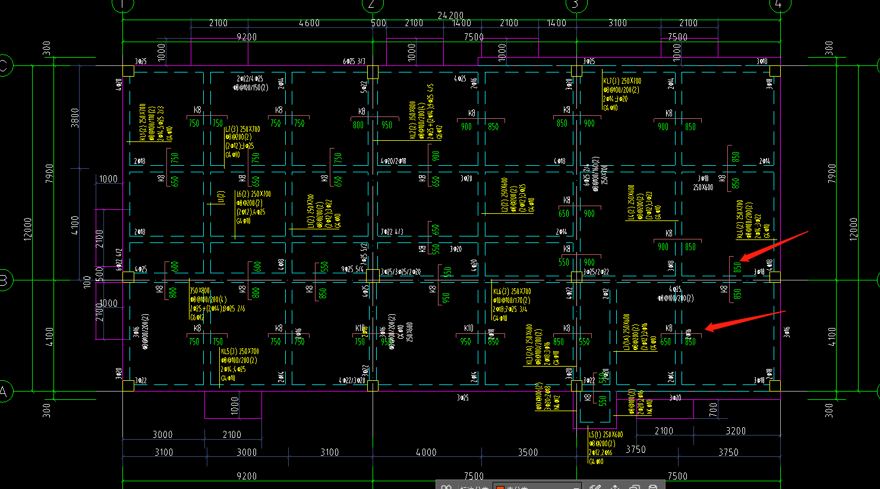The width and height of the screenshot is (880, 489).
Task: Select the 2Φ18;7Φ25 3/4 rebar text
Action: pyautogui.click(x=510, y=310)
